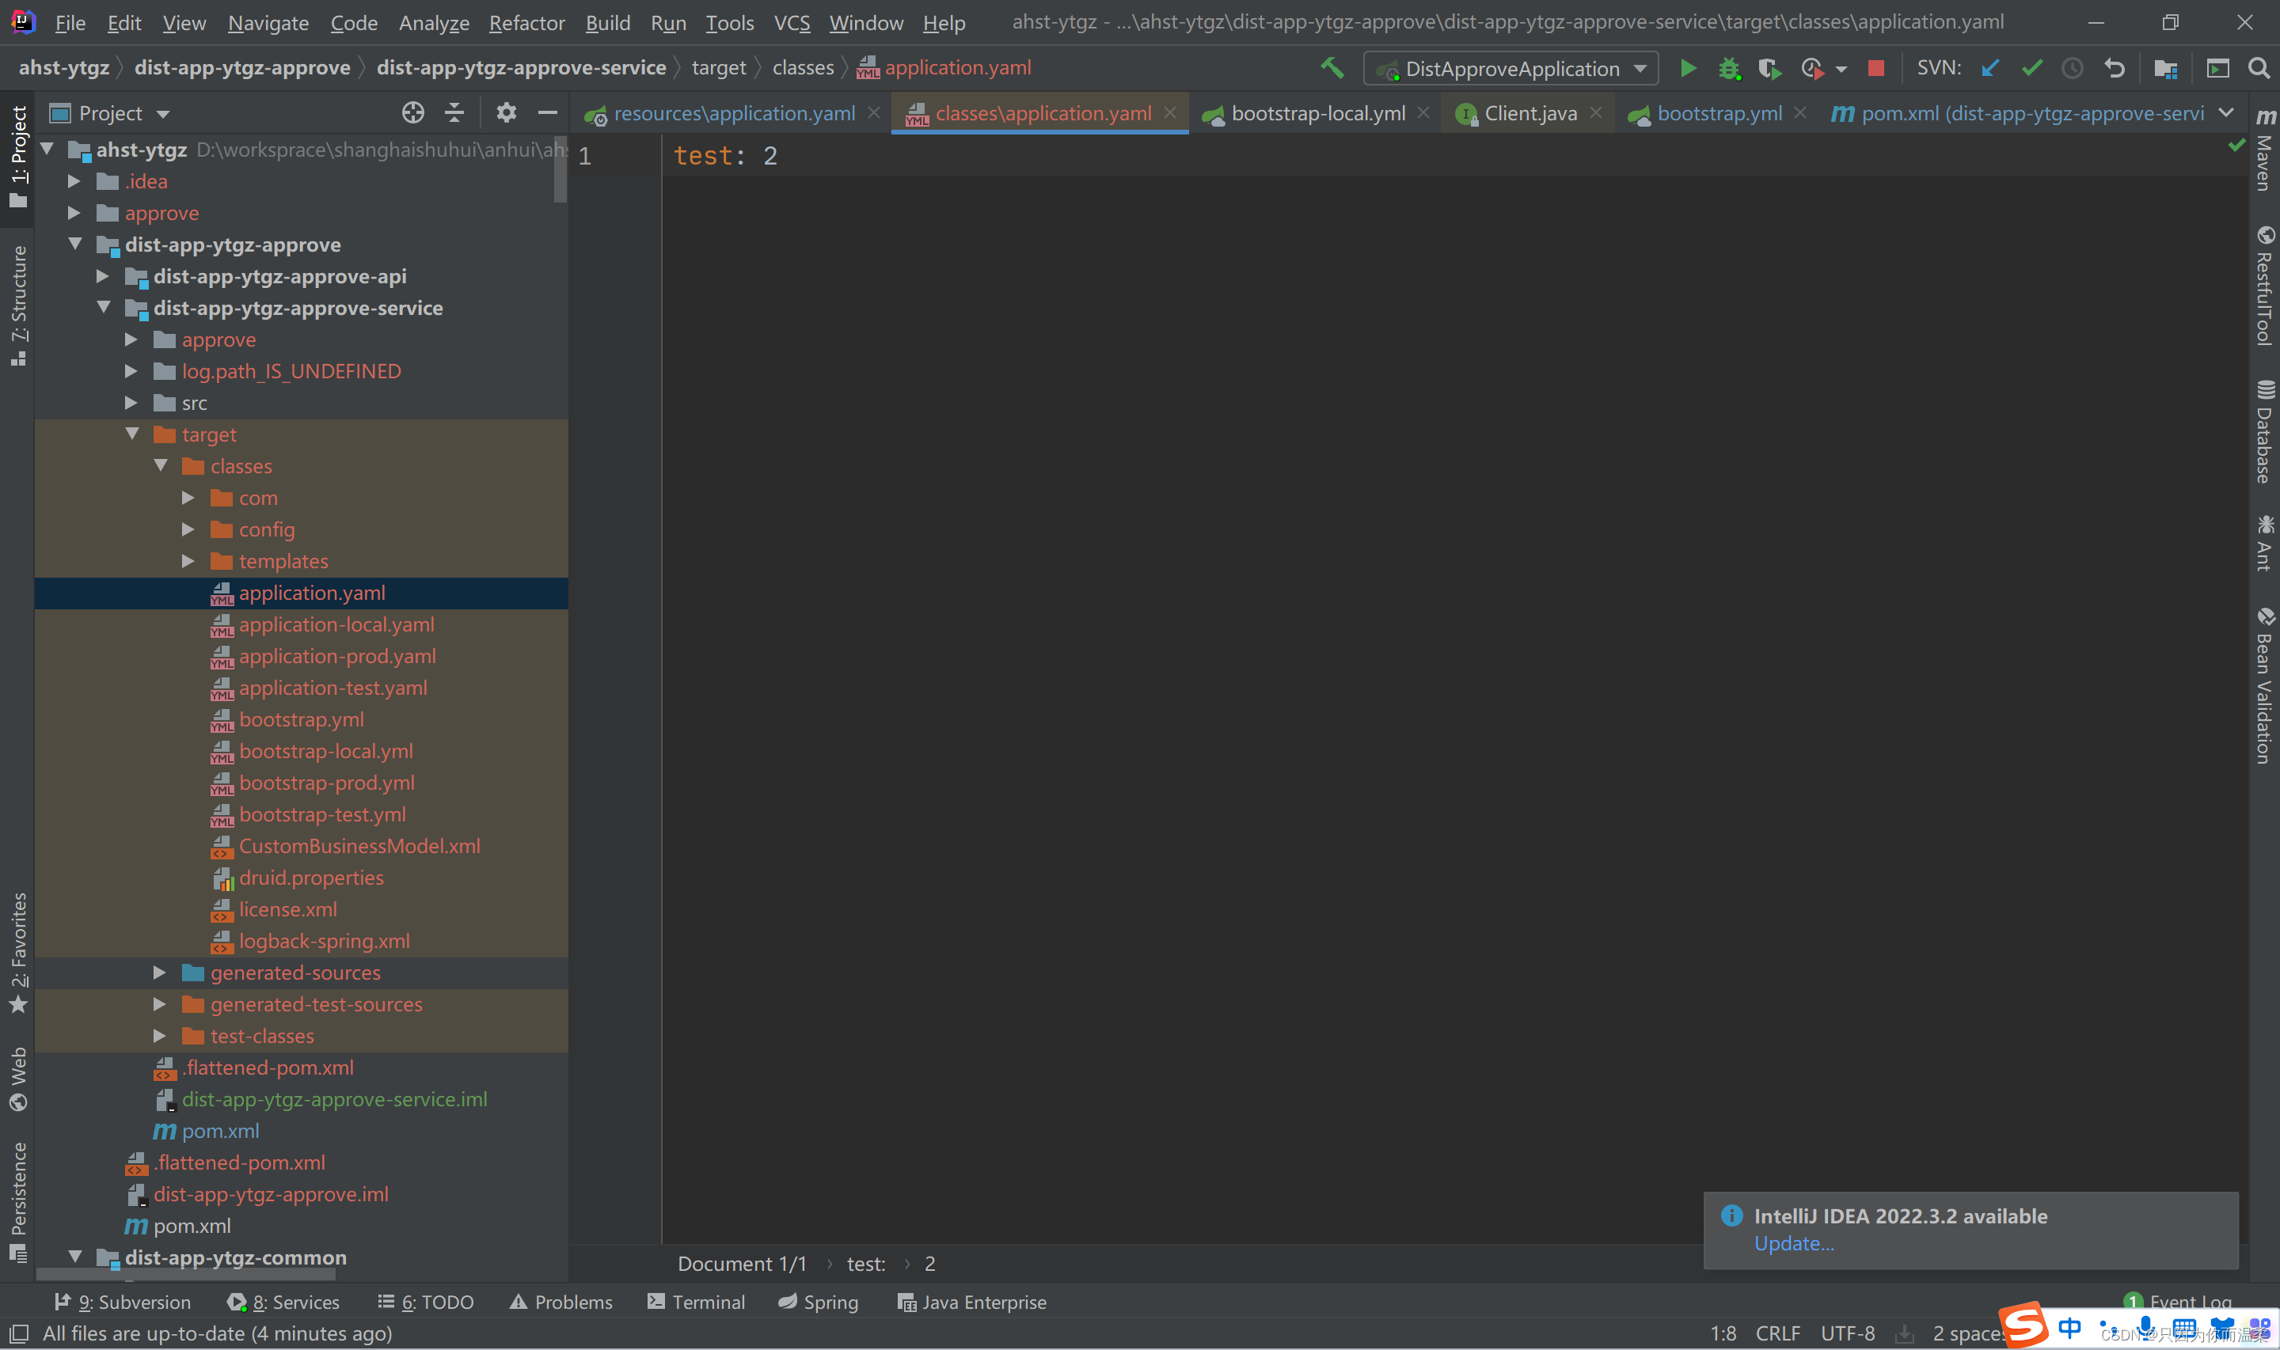
Task: Select application-prod.yaml in project tree
Action: click(336, 656)
